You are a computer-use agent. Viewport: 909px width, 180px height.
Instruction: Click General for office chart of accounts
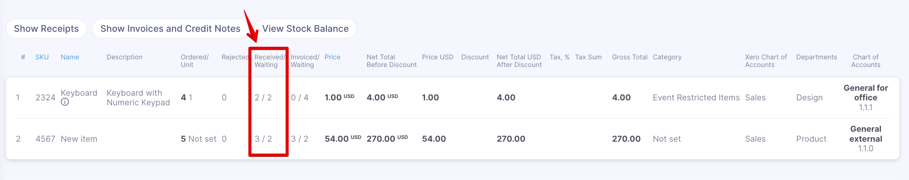(x=866, y=98)
